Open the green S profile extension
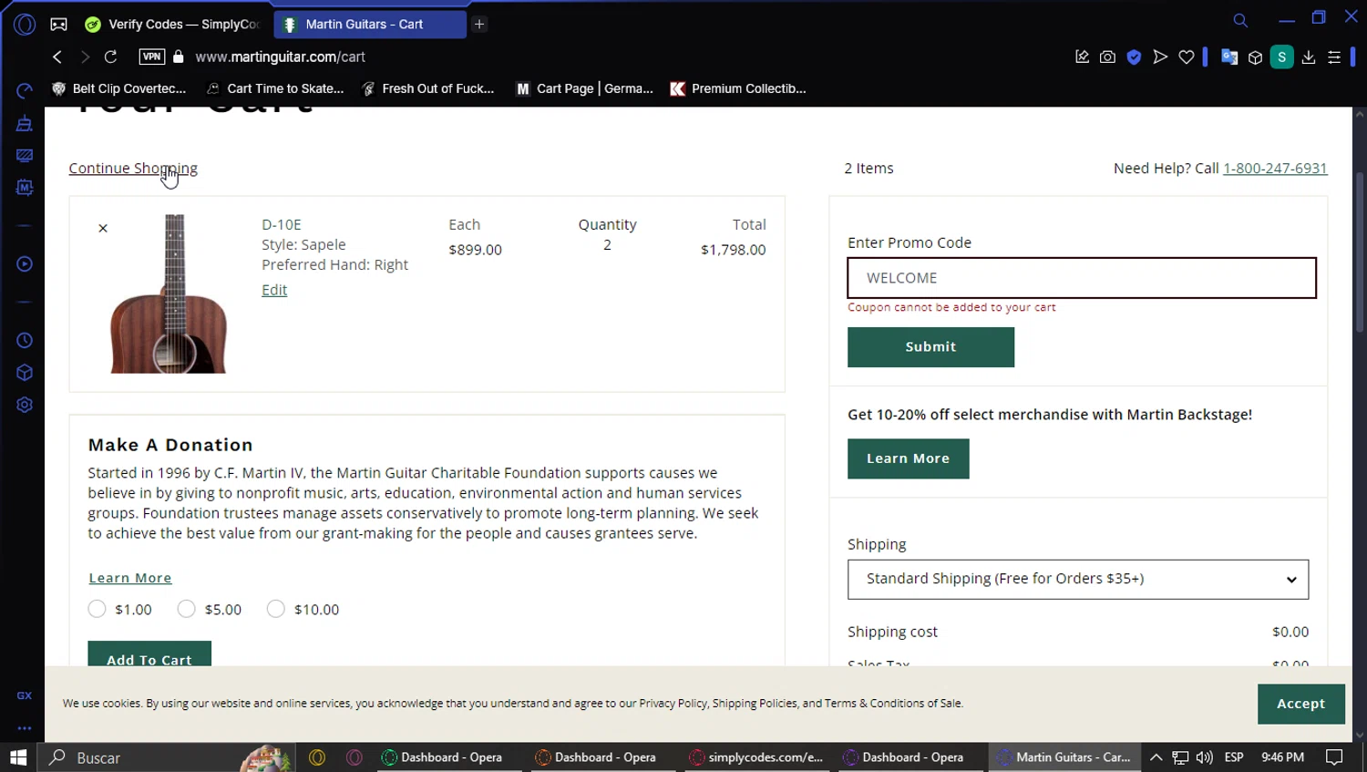The image size is (1367, 772). pos(1281,57)
